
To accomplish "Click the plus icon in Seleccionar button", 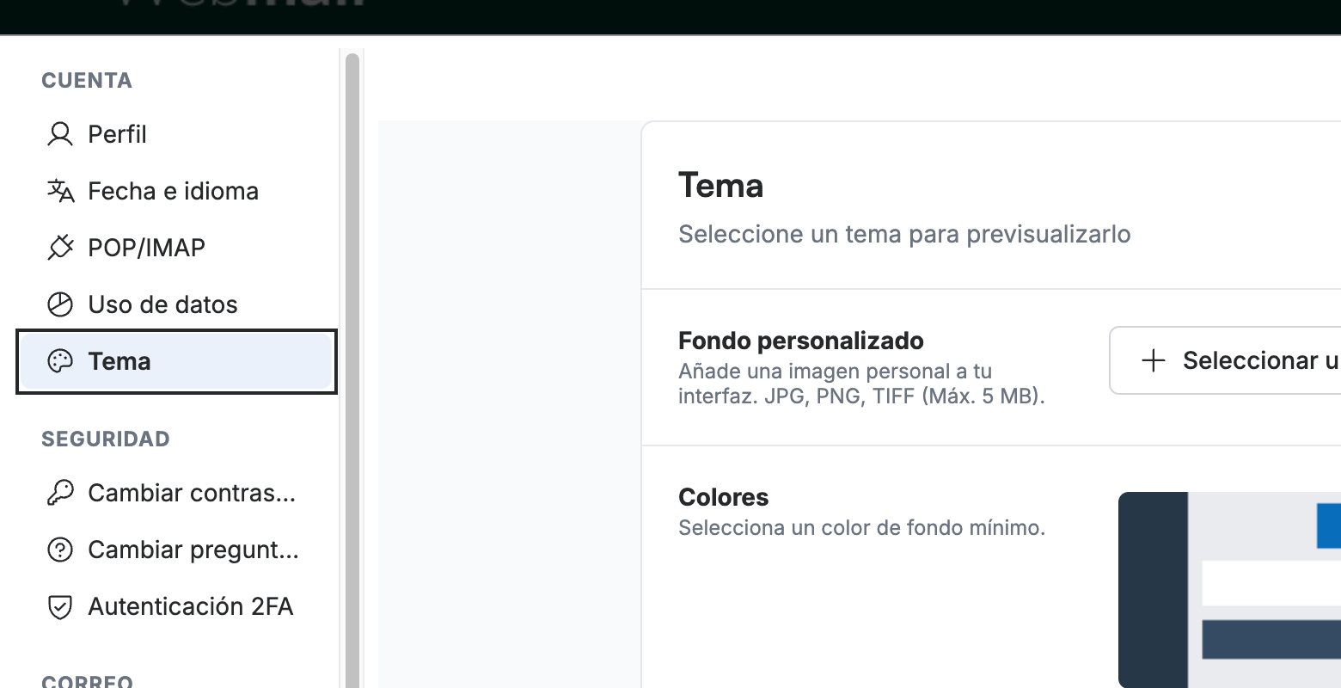I will tap(1153, 360).
